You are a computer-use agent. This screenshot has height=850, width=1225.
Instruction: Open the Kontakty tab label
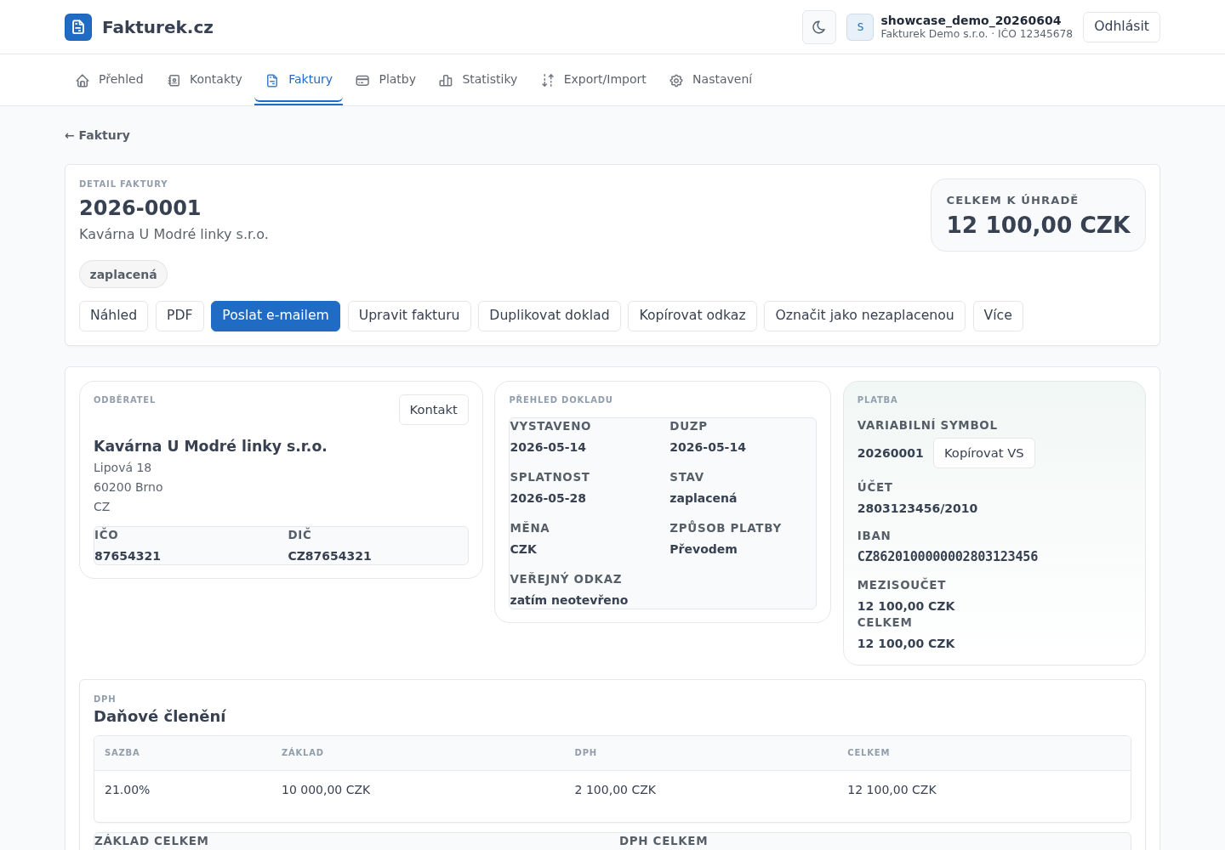(216, 79)
